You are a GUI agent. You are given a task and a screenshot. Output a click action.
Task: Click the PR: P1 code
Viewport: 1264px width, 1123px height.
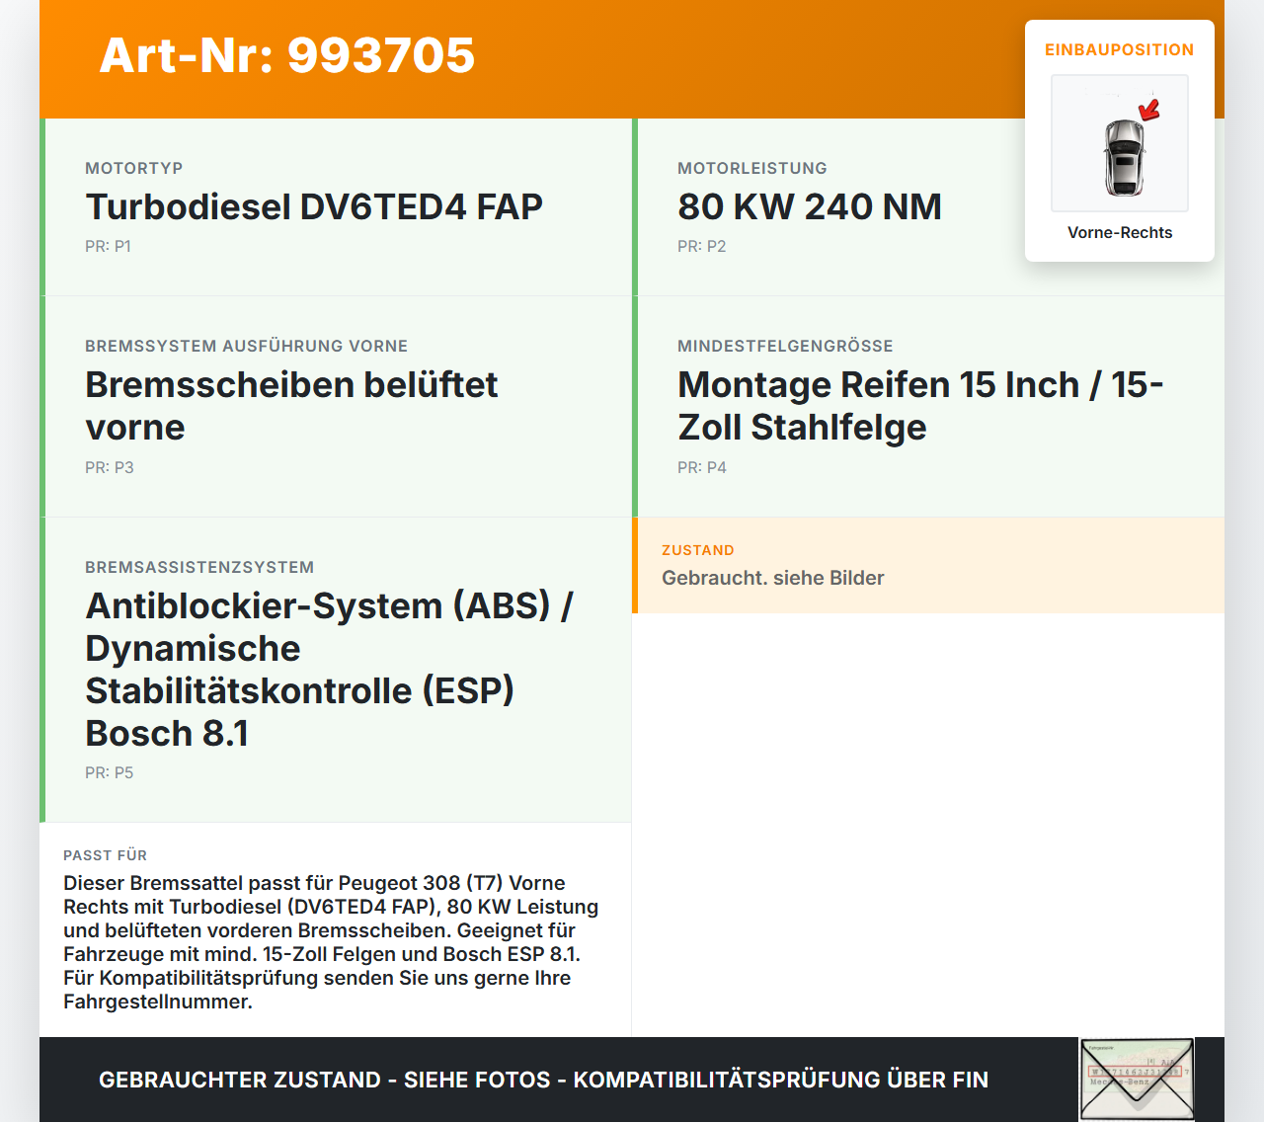click(x=108, y=246)
